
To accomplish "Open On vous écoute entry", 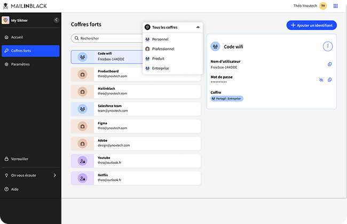I will point(30,175).
